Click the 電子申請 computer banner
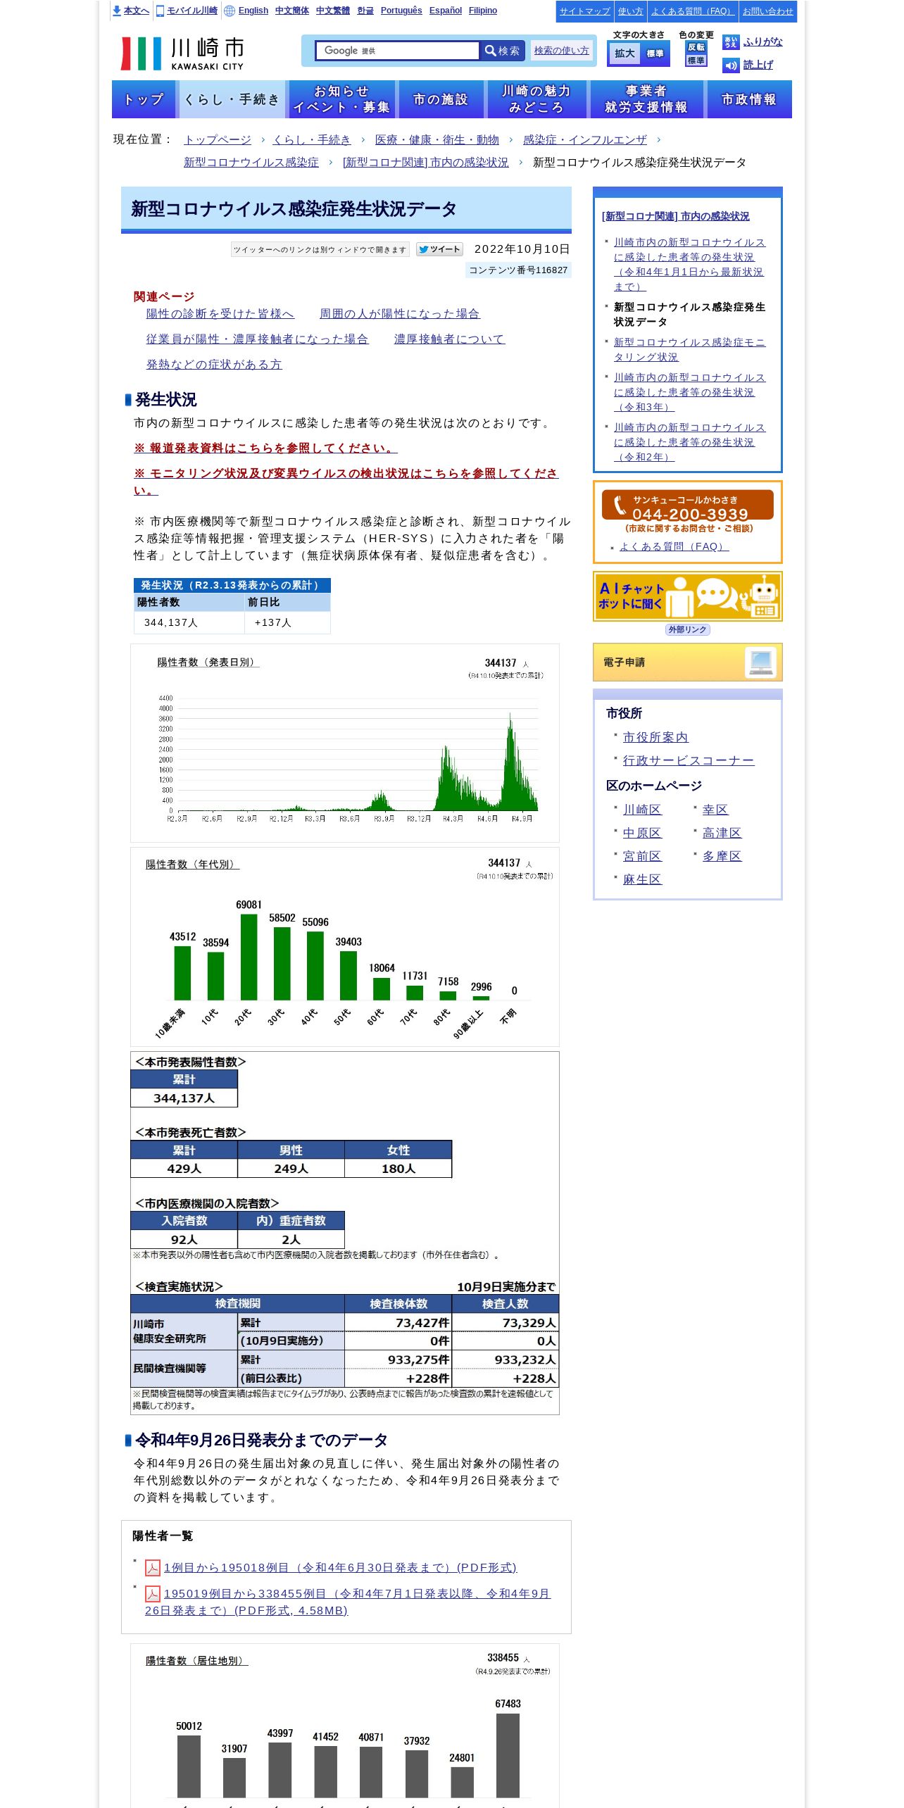 [688, 663]
